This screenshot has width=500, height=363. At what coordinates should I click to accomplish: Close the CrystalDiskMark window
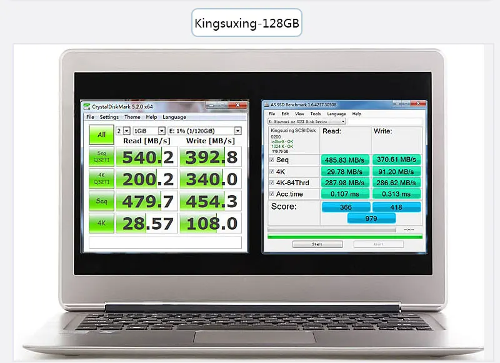(x=238, y=105)
